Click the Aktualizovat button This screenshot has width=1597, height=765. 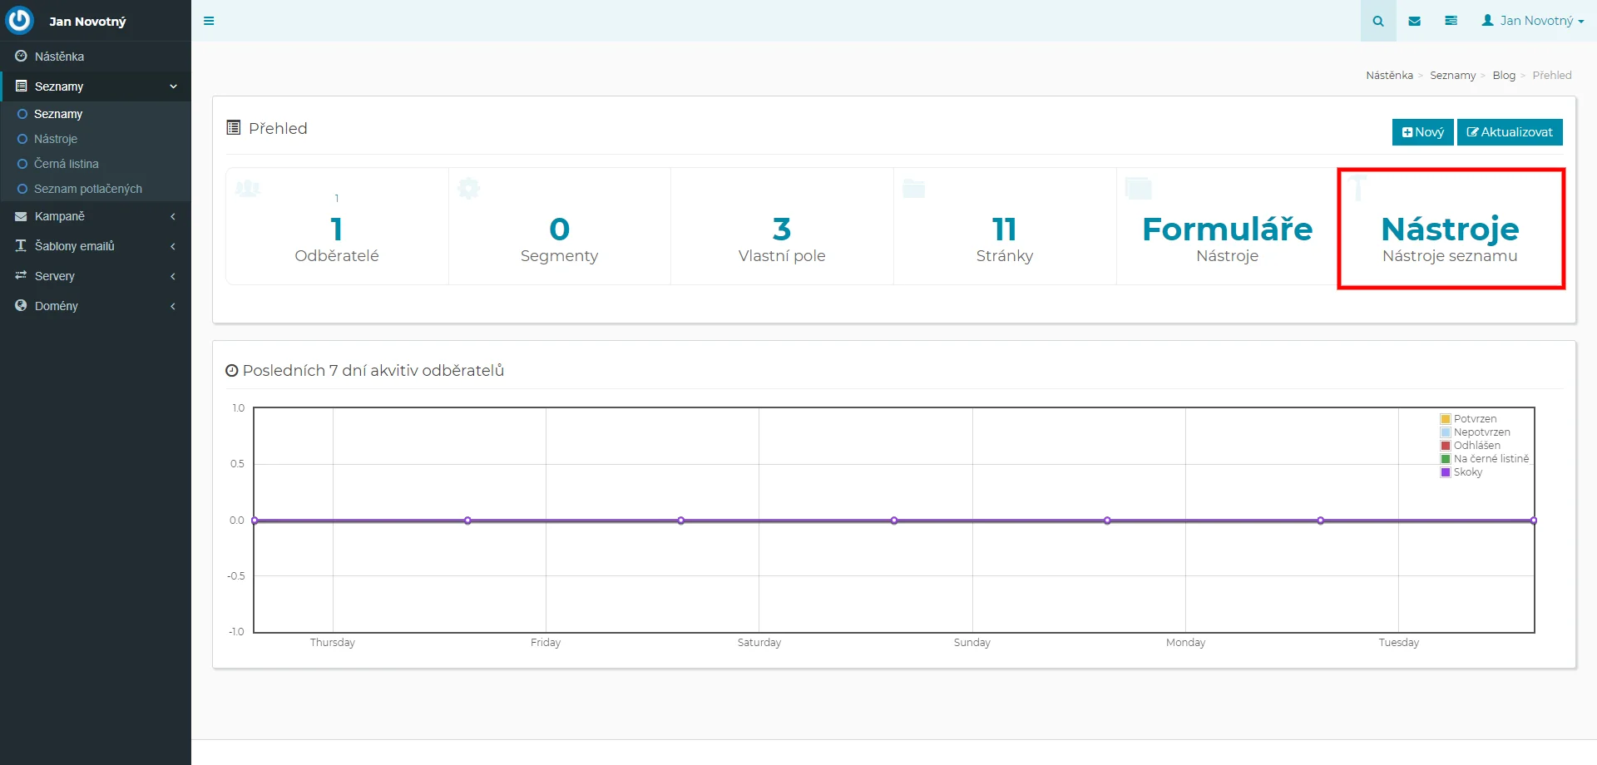point(1510,132)
